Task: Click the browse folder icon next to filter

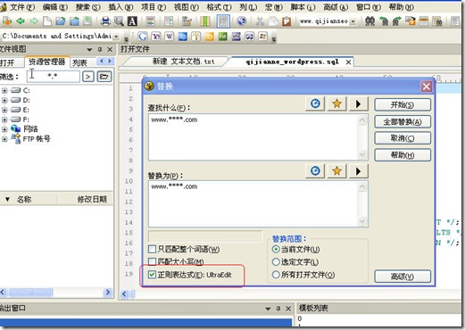Action: tap(104, 77)
